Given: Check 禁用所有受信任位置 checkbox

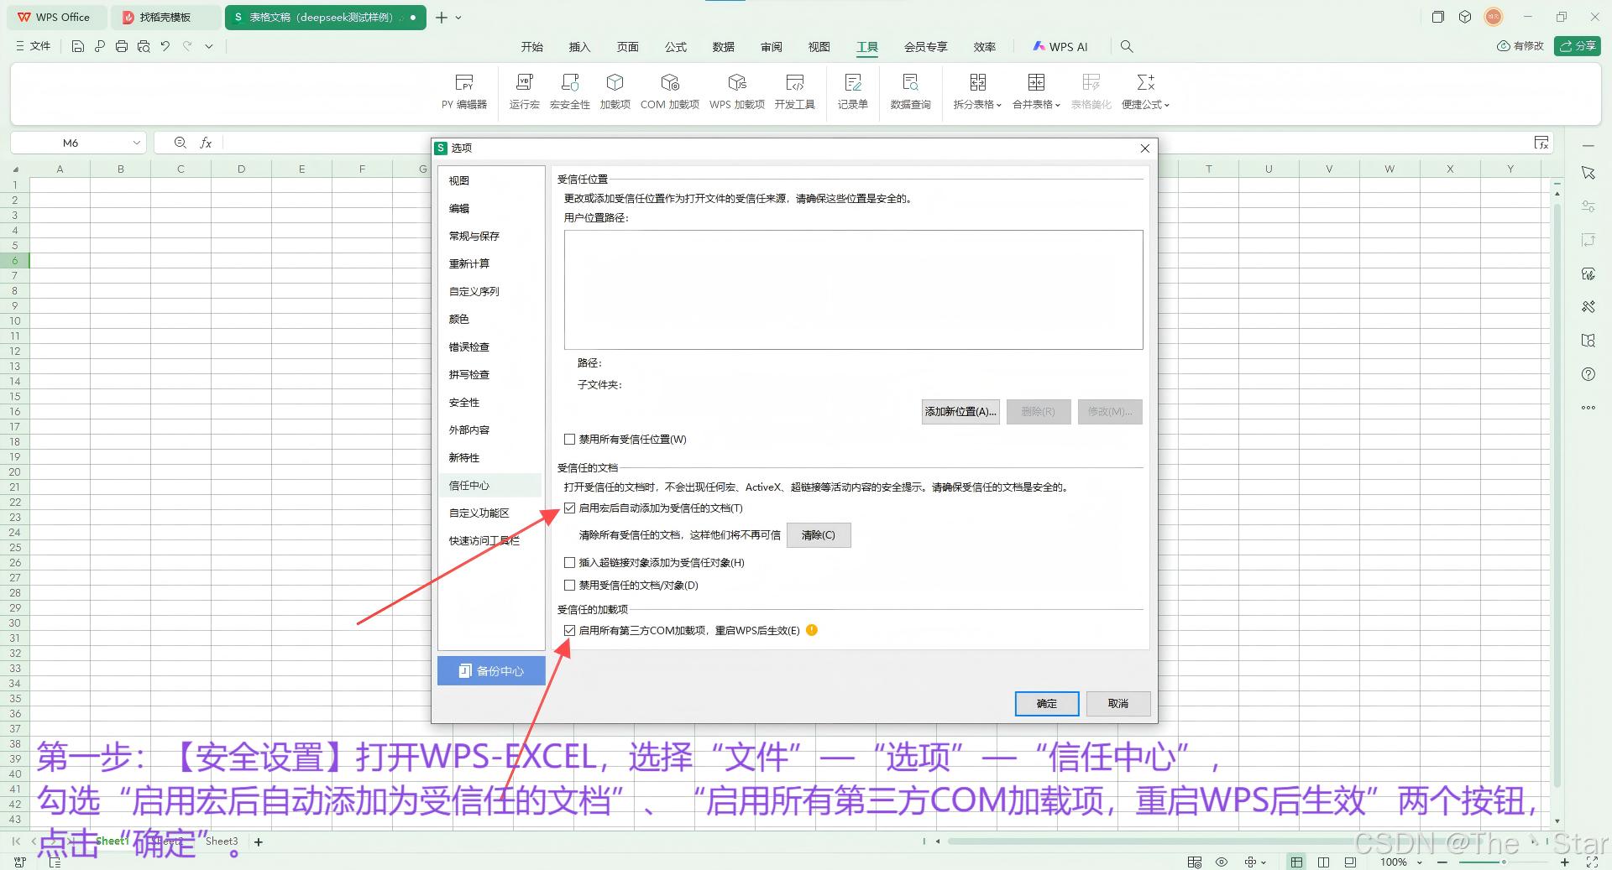Looking at the screenshot, I should tap(570, 440).
